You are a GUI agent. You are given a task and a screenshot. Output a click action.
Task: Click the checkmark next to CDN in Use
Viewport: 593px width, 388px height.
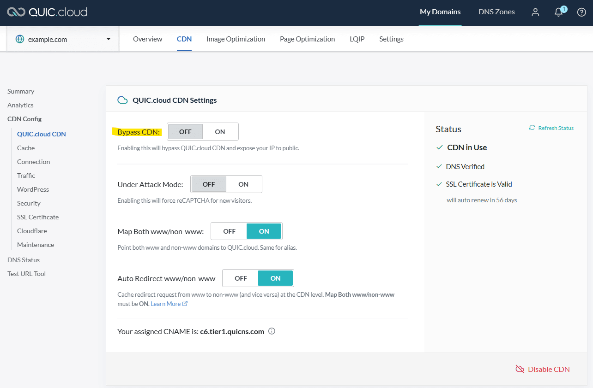(x=440, y=147)
